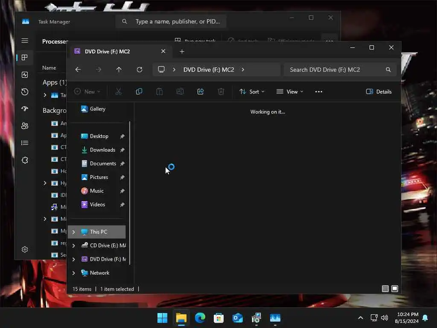Click the search magnifier icon in Explorer
The width and height of the screenshot is (437, 328).
388,70
